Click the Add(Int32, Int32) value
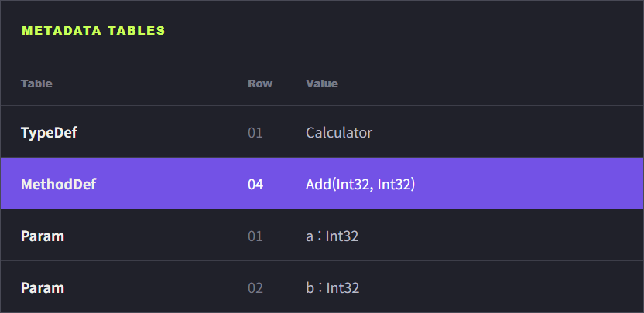The image size is (644, 313). click(360, 184)
